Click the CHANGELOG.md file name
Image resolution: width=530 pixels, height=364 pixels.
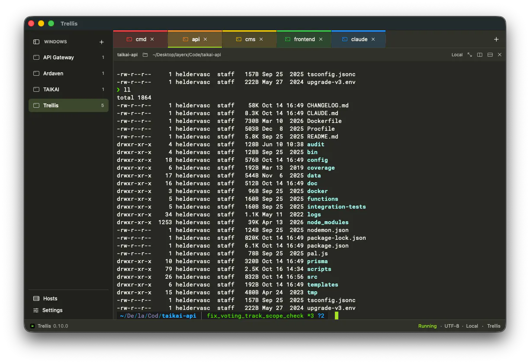coord(328,106)
